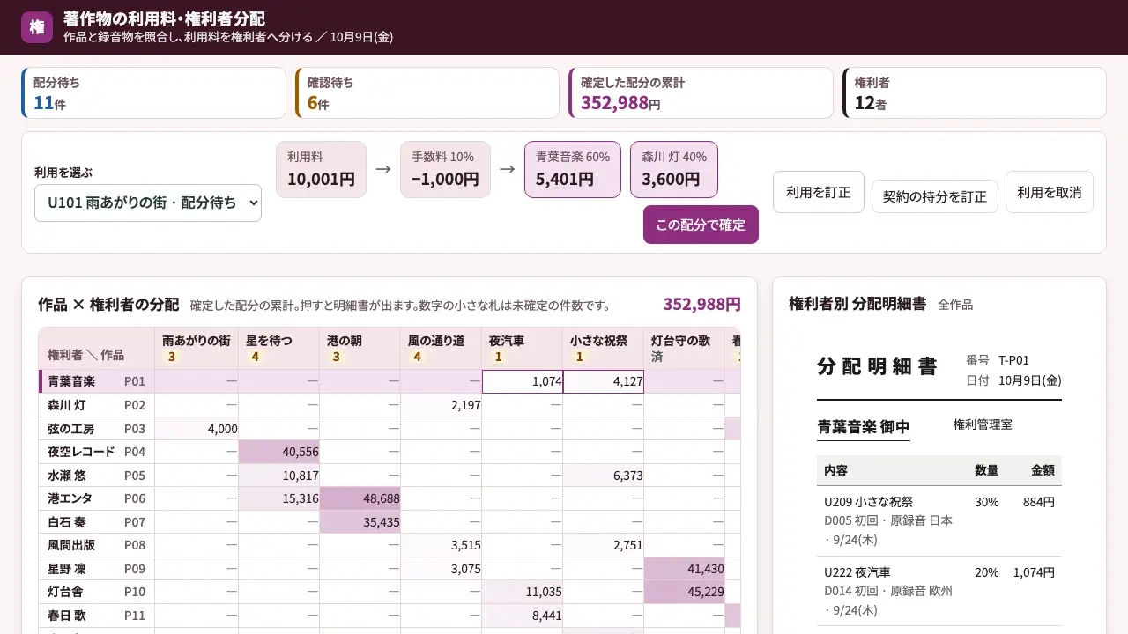Click the 森川 灯 40% 3,600円 share box

(674, 169)
